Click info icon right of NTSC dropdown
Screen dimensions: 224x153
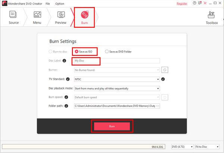click(163, 79)
